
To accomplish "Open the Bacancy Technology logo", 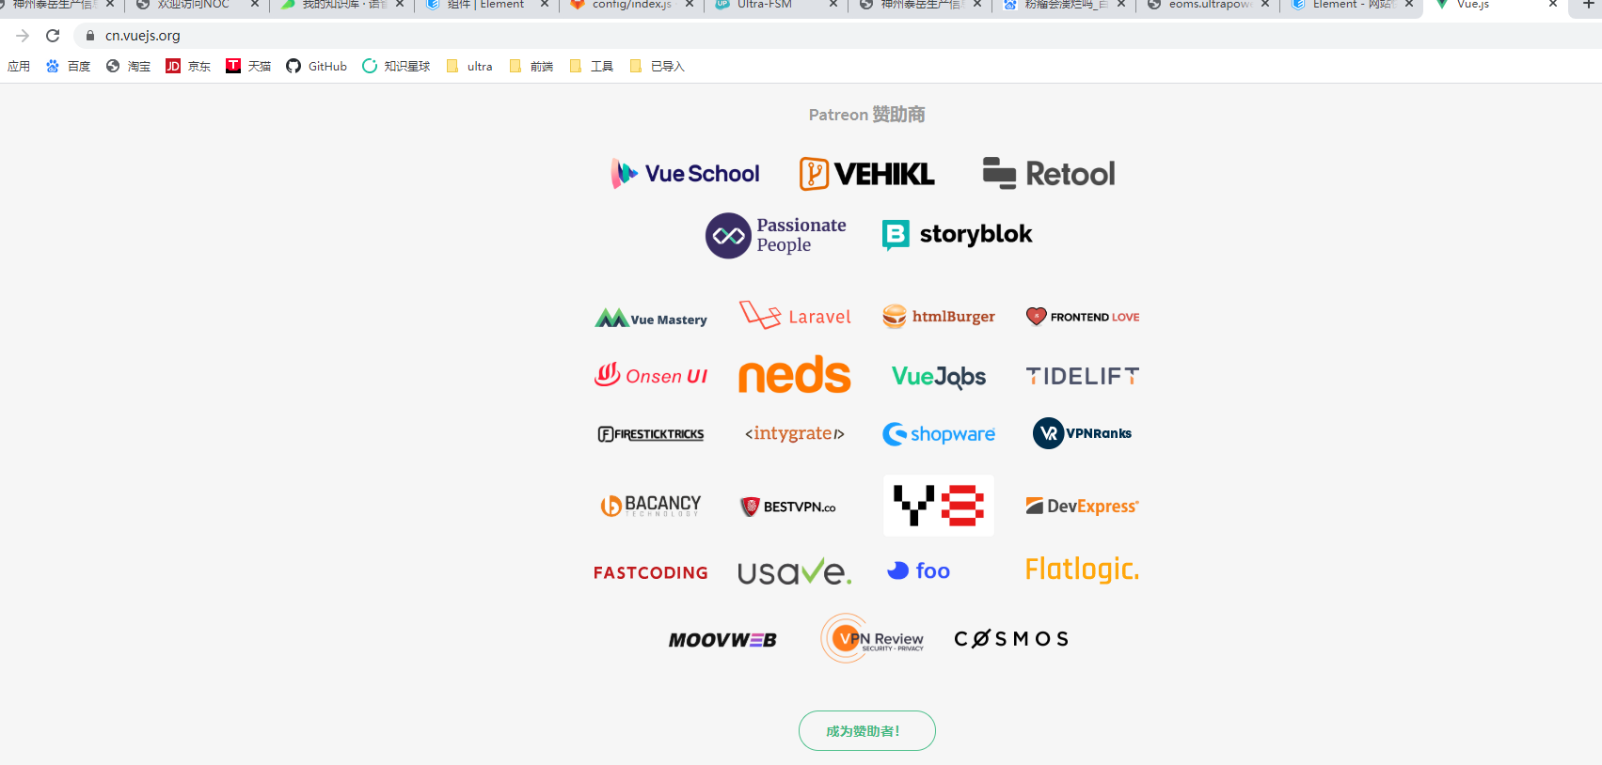I will (651, 506).
